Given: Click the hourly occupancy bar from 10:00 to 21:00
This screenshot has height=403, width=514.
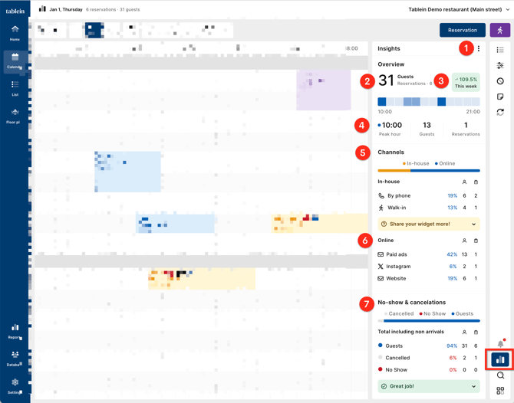Looking at the screenshot, I should 429,101.
